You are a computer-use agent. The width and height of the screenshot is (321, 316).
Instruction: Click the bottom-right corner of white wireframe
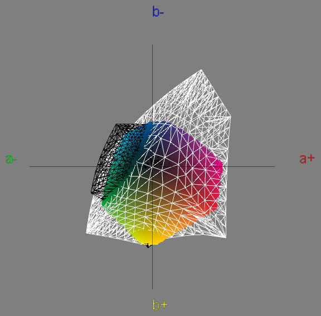(226, 238)
